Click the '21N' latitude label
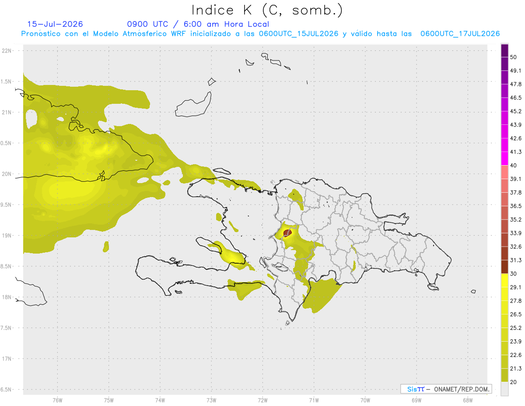This screenshot has width=525, height=406. tap(7, 112)
